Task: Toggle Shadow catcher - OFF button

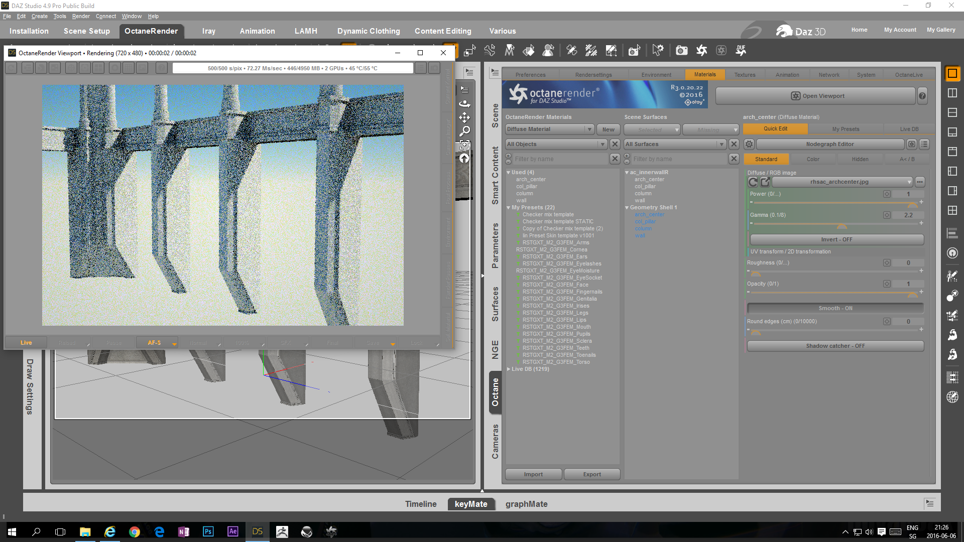Action: tap(835, 346)
